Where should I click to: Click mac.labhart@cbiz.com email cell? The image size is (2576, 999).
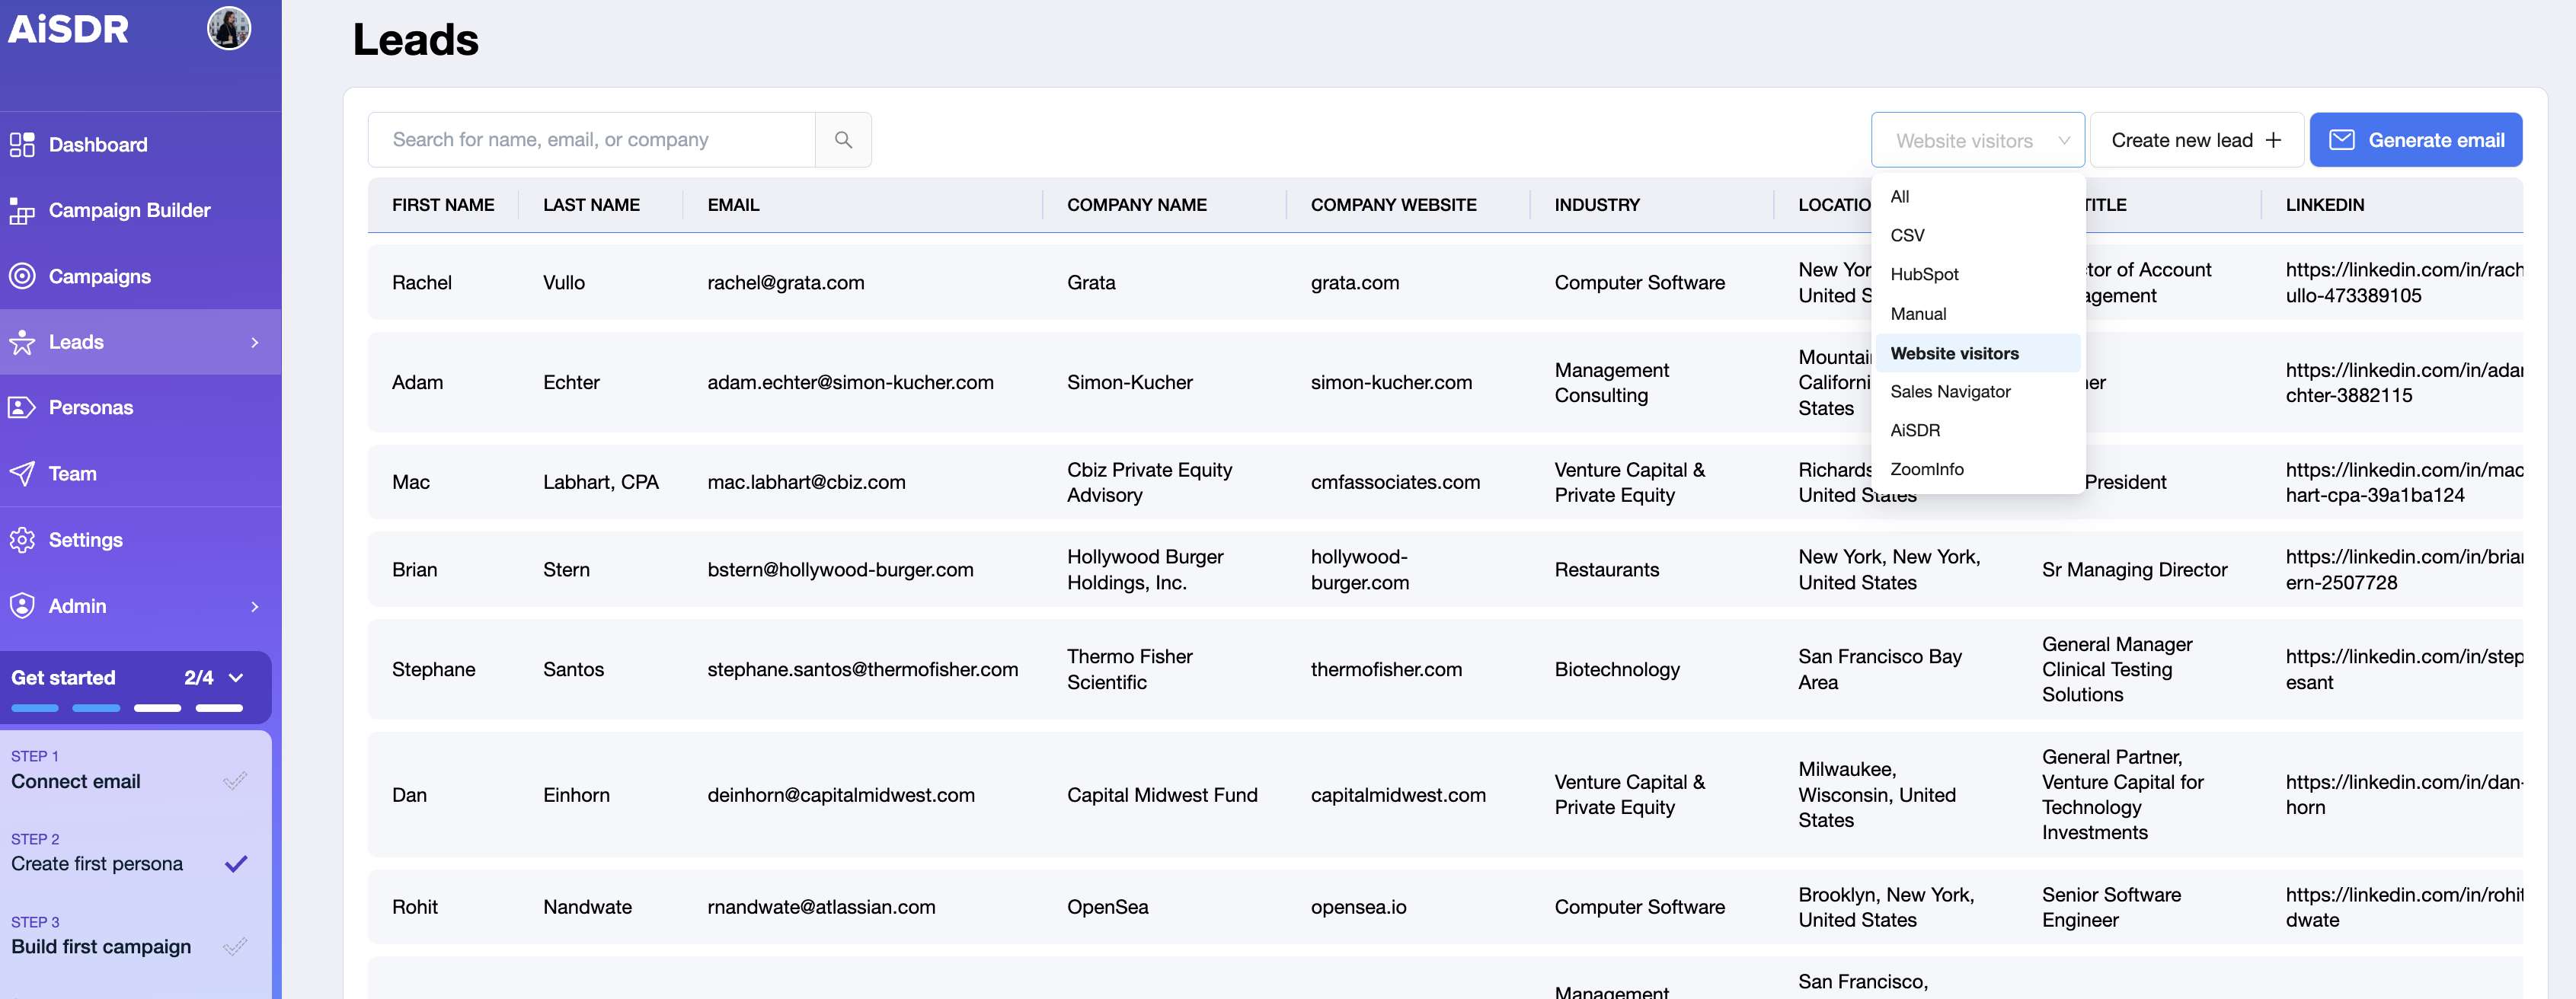click(806, 483)
